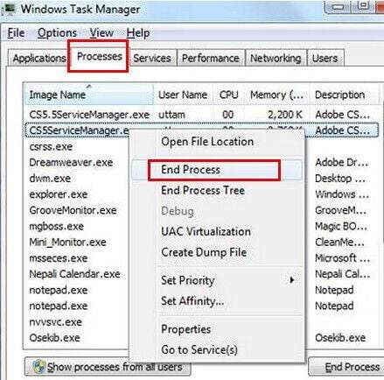Click the Task Manager title bar icon
The height and width of the screenshot is (380, 384).
9,9
